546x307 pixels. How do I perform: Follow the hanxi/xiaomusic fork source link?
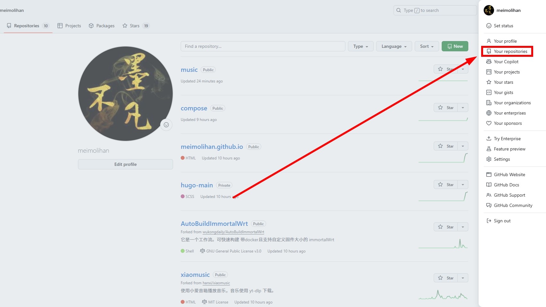click(x=216, y=283)
